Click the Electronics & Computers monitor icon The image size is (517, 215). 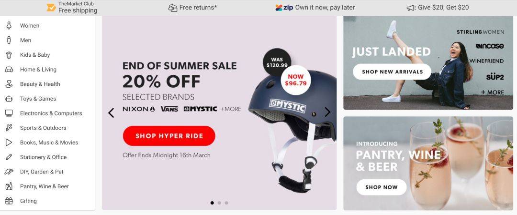tap(9, 113)
